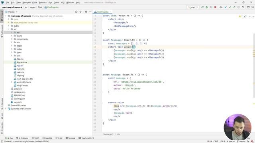Screen dimensions: 255x143
Task: Click the rerun icon next to start configuration
Action: [x=202, y=7]
